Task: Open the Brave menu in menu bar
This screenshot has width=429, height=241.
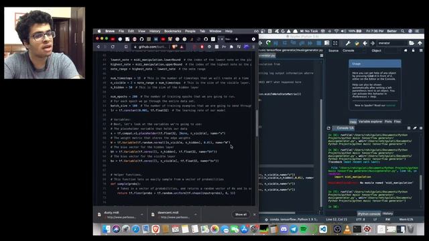Action: click(110, 31)
